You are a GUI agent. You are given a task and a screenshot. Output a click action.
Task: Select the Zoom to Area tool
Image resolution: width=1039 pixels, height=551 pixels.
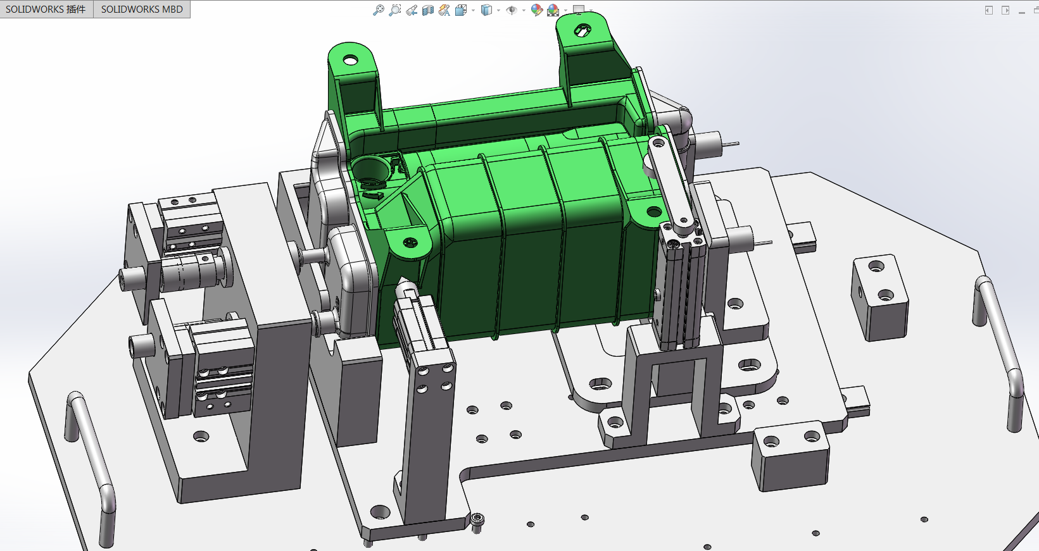click(x=395, y=10)
